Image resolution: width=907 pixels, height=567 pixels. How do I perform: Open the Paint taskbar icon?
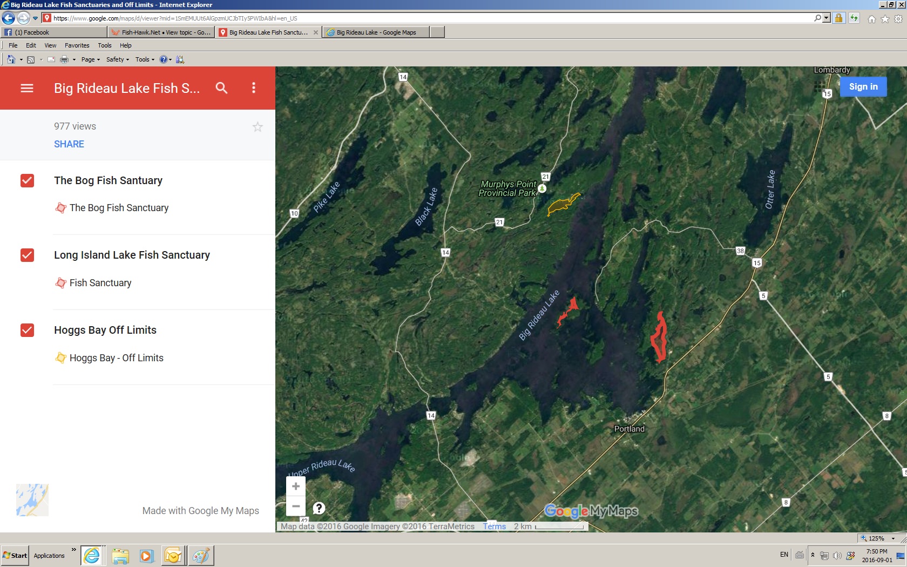coord(201,556)
